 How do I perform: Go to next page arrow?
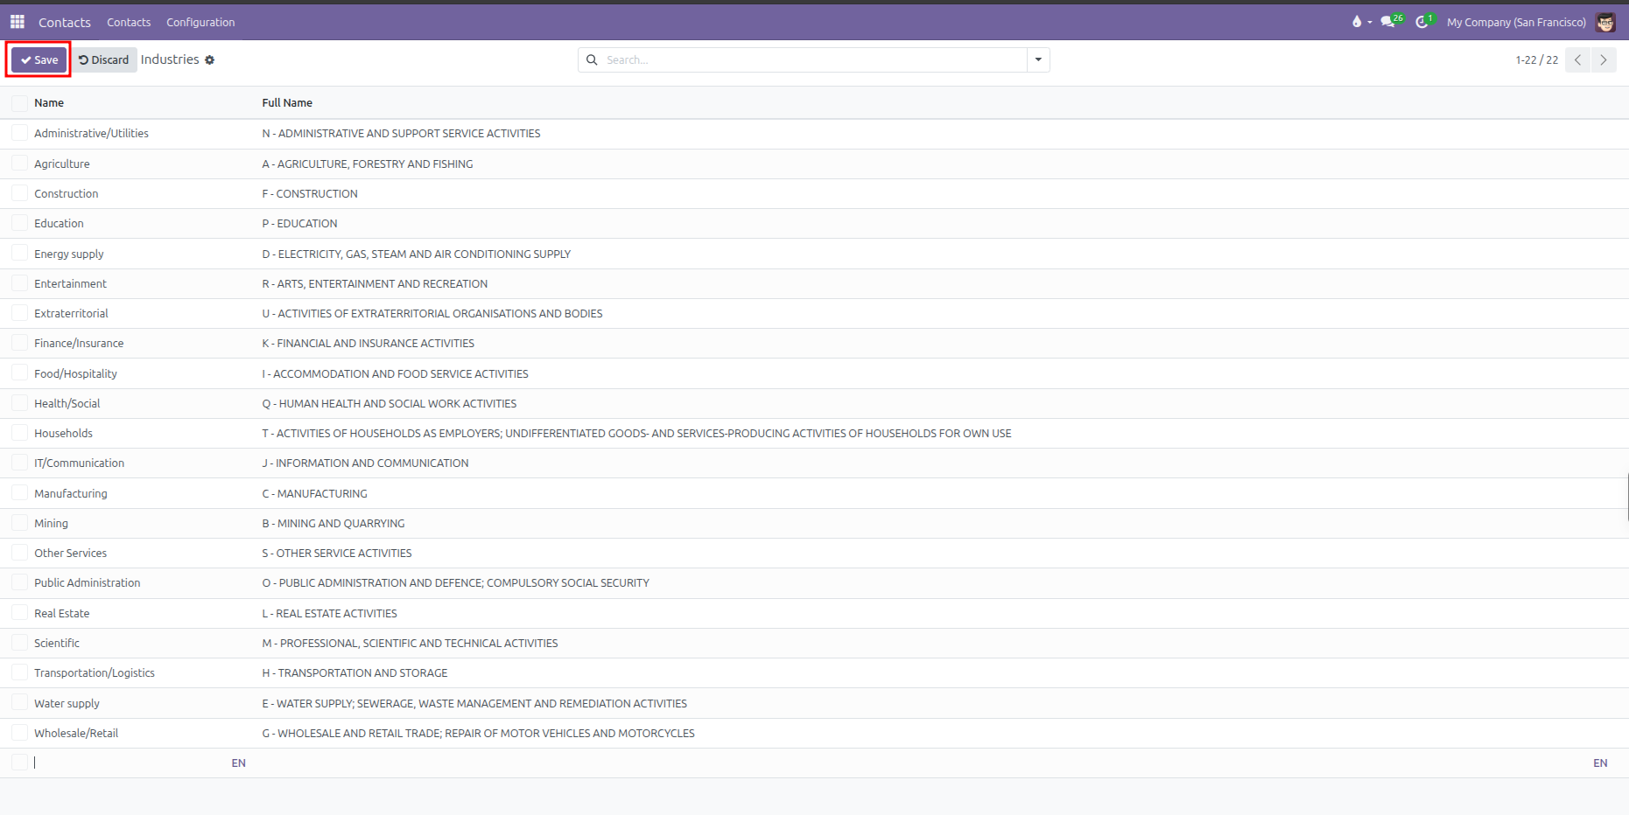pos(1604,60)
